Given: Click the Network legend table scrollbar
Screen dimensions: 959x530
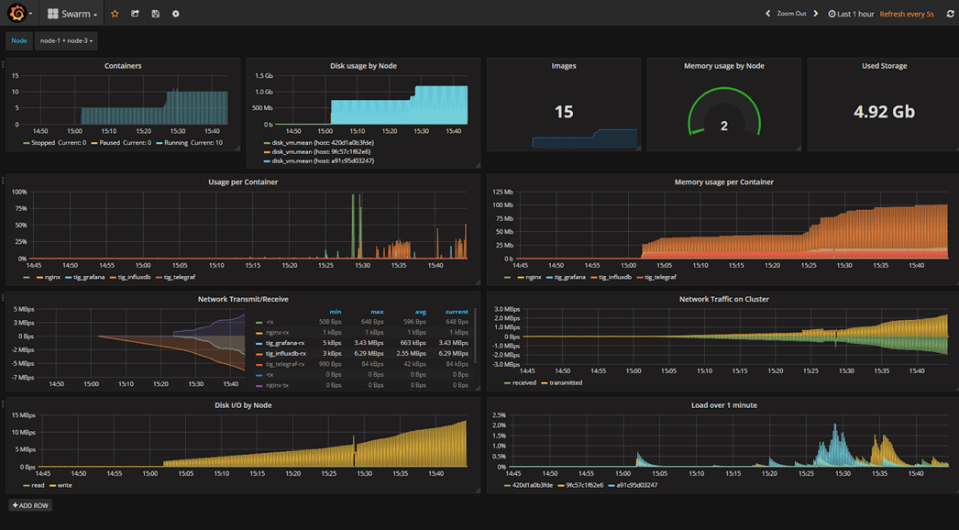Looking at the screenshot, I should tap(475, 336).
